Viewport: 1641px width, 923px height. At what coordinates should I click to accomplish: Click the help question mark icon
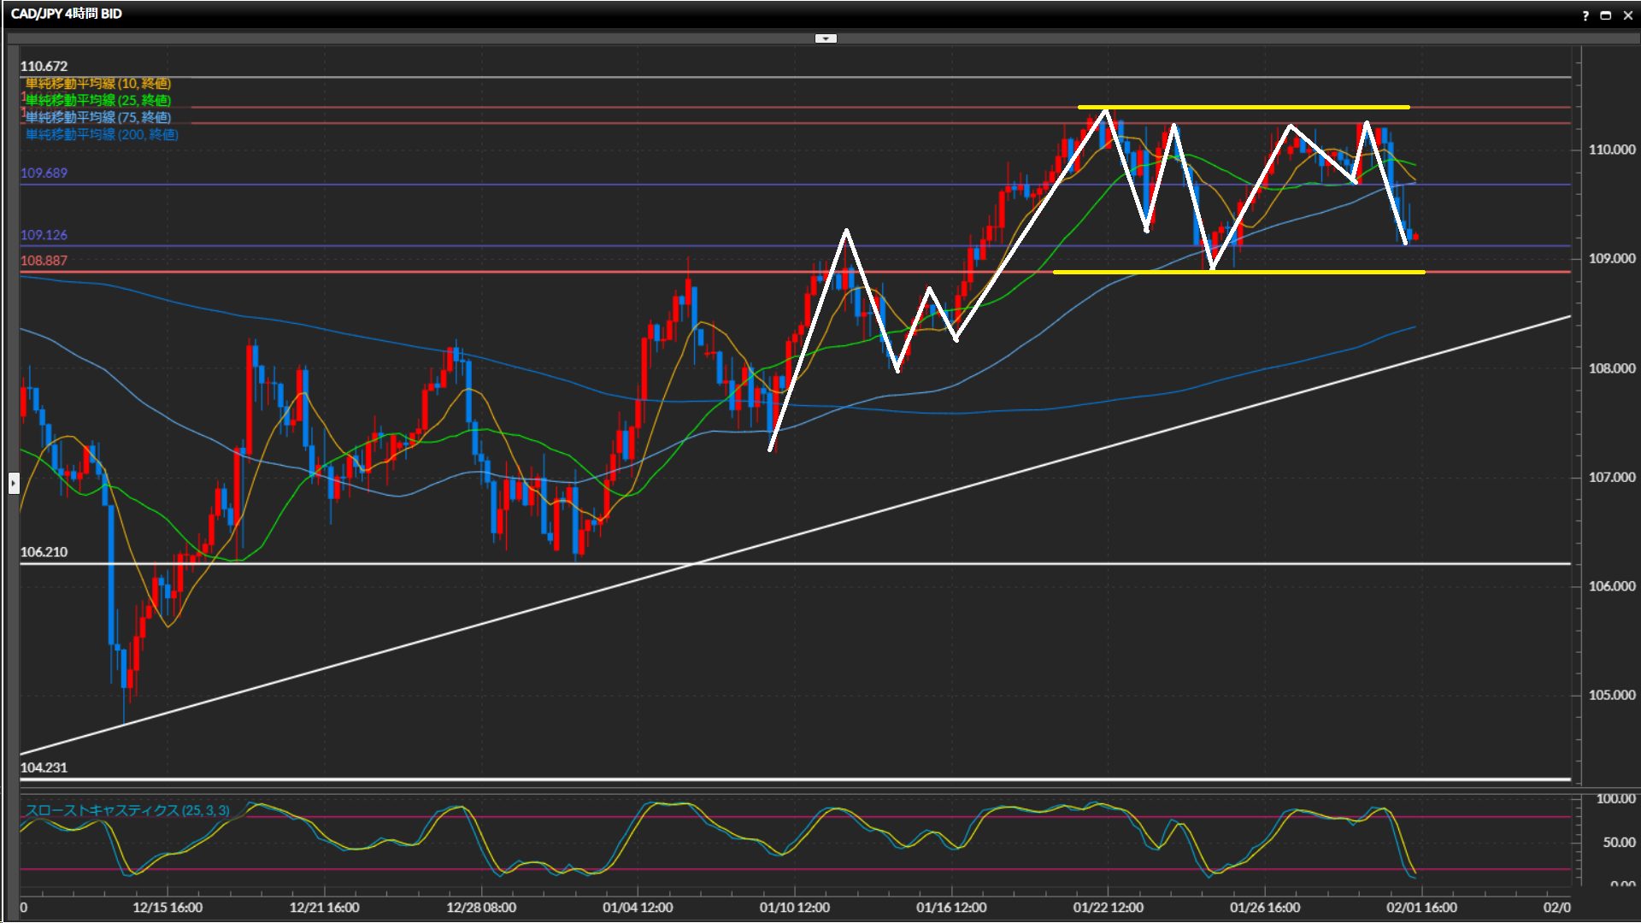[x=1585, y=15]
